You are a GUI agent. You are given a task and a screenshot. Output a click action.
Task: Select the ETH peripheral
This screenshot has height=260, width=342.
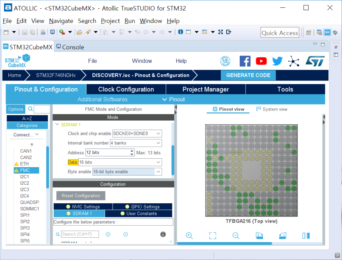pyautogui.click(x=24, y=164)
